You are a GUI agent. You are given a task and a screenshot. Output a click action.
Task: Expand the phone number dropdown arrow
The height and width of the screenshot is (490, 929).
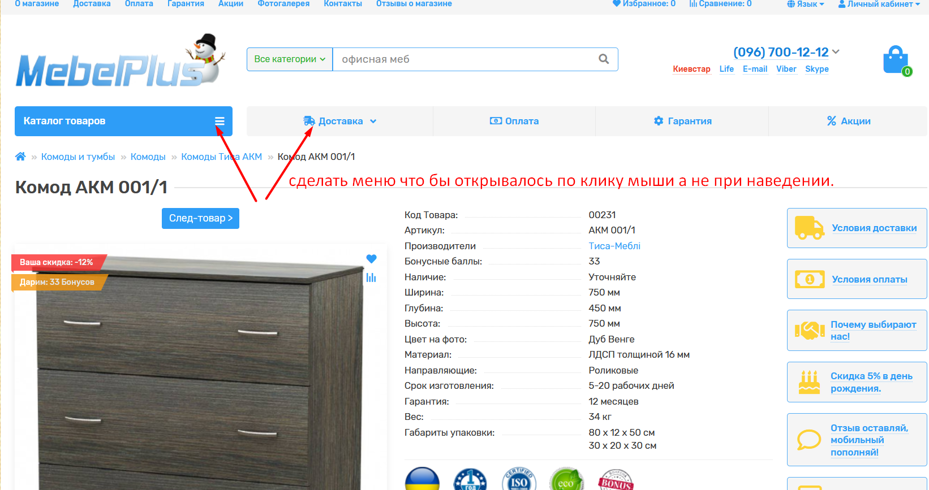836,51
